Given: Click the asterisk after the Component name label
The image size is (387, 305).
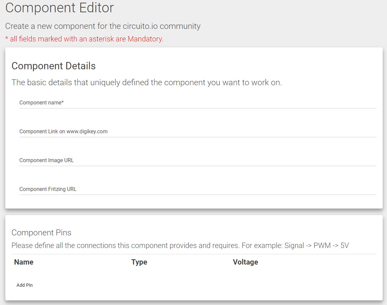Looking at the screenshot, I should pos(63,102).
